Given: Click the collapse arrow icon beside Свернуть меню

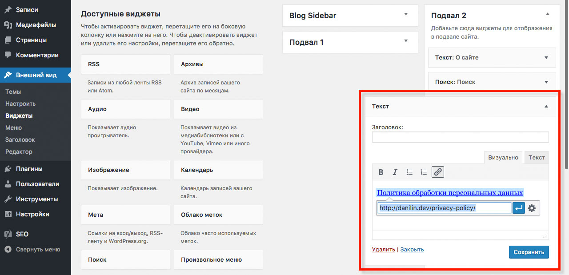Looking at the screenshot, I should pyautogui.click(x=8, y=249).
